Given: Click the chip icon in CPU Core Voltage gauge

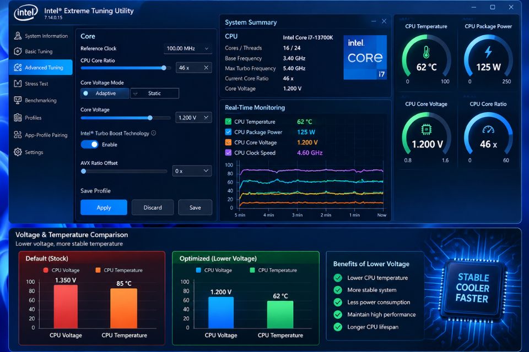Looking at the screenshot, I should (426, 129).
